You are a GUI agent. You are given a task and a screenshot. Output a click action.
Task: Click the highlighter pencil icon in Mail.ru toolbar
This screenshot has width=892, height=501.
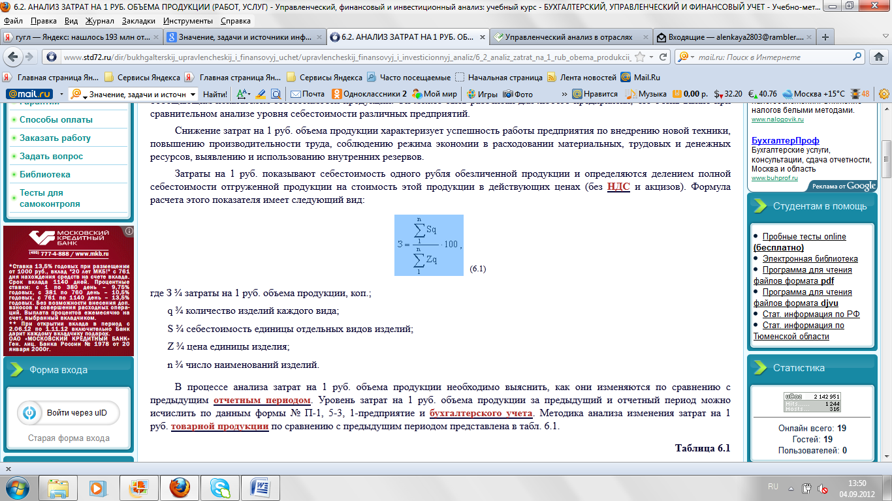coord(261,94)
